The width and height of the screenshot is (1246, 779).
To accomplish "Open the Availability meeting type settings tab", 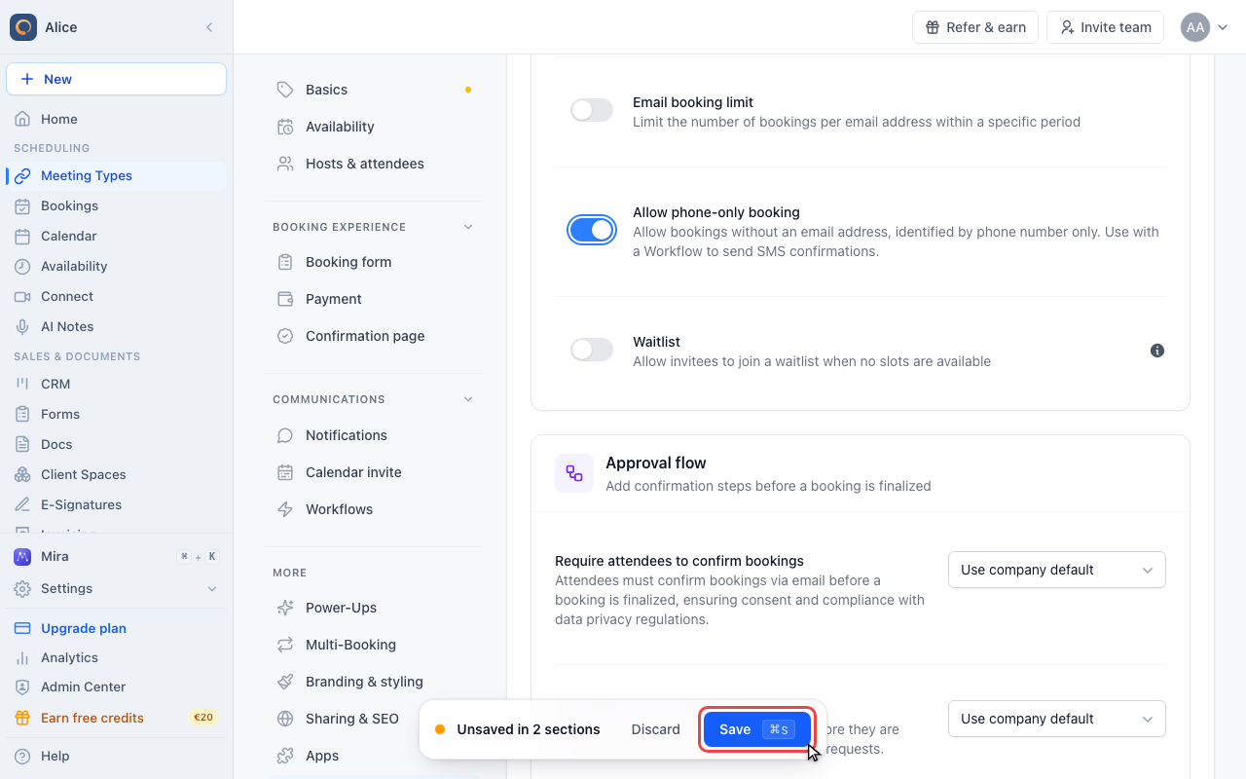I will click(x=374, y=127).
